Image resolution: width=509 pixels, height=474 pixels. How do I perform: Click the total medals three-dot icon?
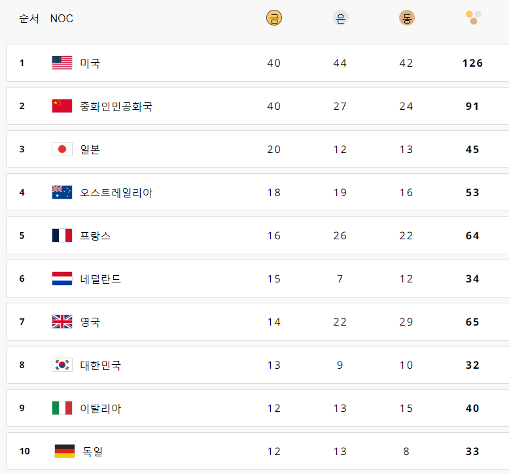pos(473,18)
